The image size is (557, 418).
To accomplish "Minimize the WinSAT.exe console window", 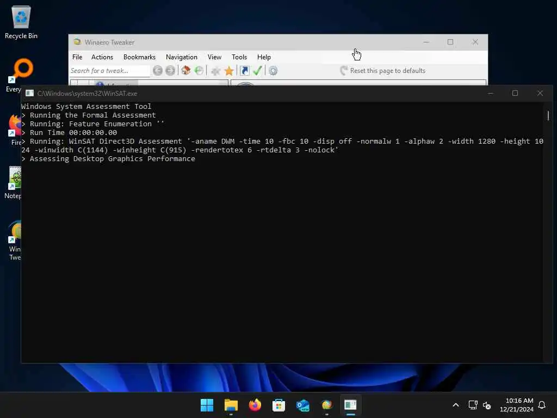I will pos(490,93).
